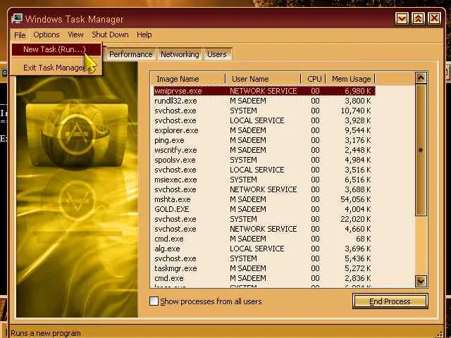This screenshot has height=338, width=451.
Task: Click the Task Manager title bar icon
Action: coord(17,19)
